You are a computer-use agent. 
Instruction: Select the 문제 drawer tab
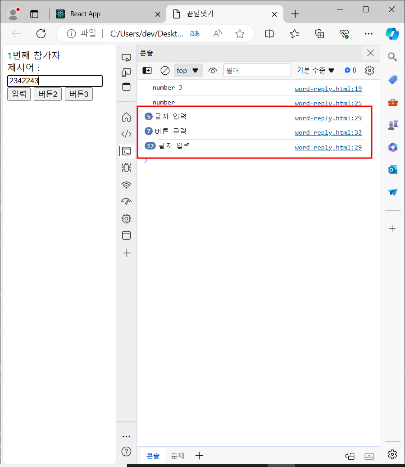coord(177,456)
